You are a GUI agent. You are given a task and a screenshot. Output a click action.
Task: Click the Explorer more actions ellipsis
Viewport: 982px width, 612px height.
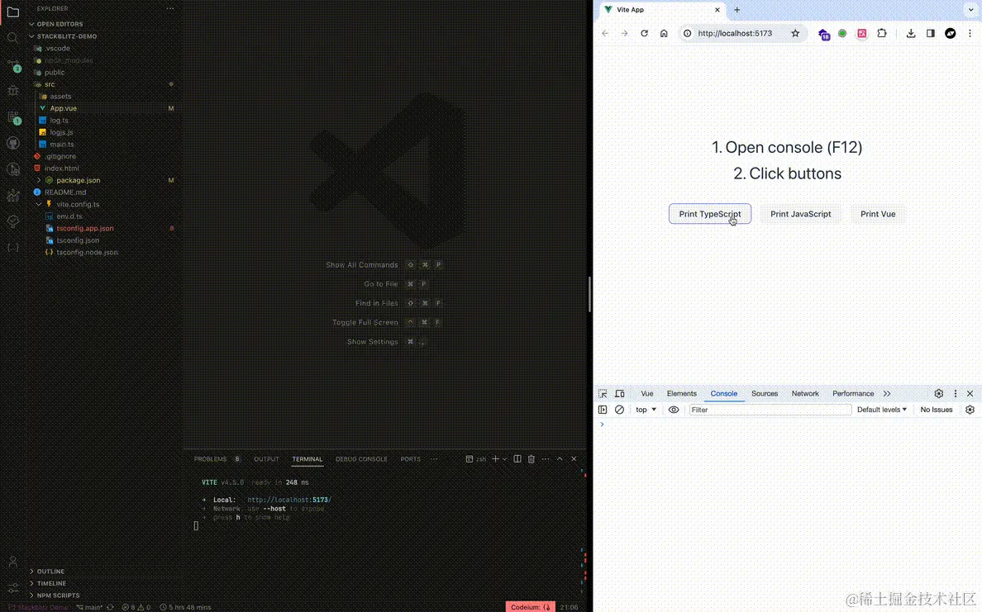pos(170,9)
